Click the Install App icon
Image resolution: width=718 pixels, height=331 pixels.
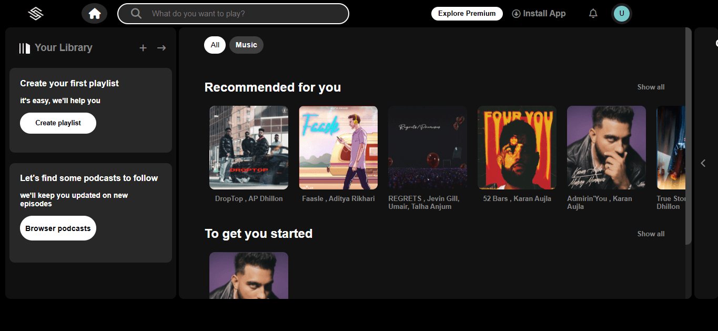pos(516,13)
